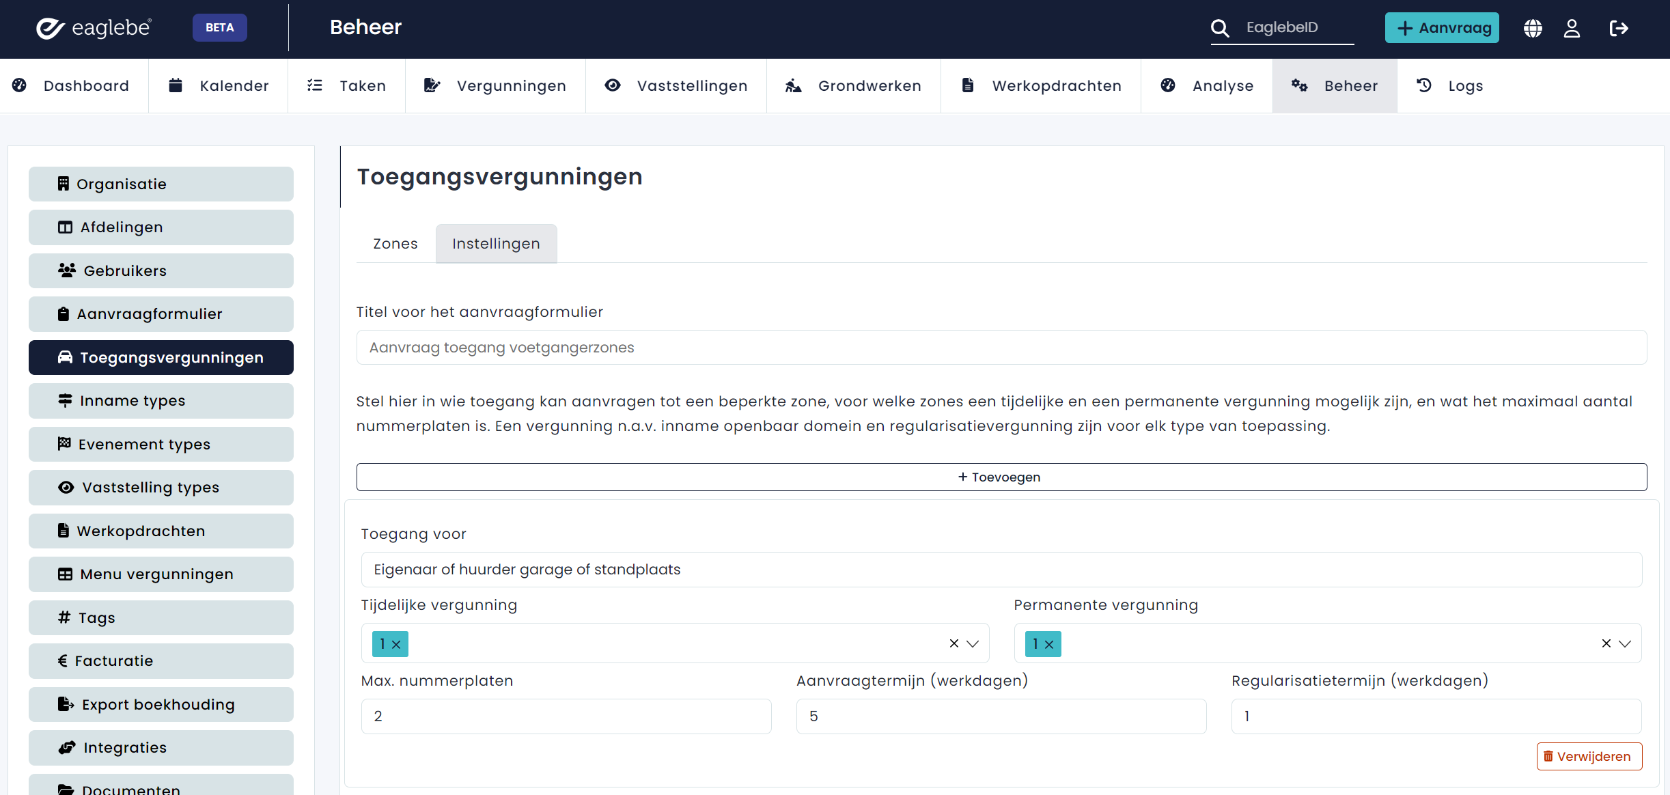Open Gebruikers in the sidebar

[x=161, y=270]
